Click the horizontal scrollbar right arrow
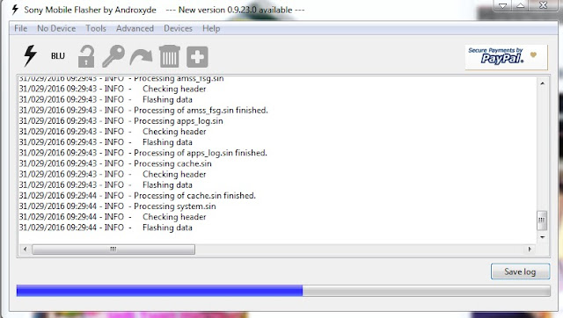This screenshot has height=318, width=563. click(530, 249)
